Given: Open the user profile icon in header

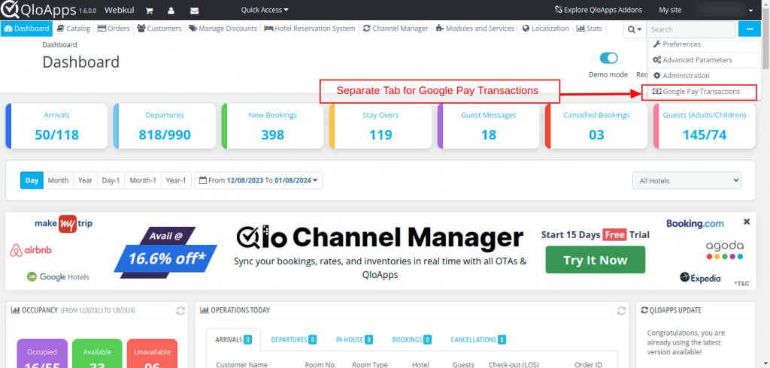Looking at the screenshot, I should [x=171, y=11].
